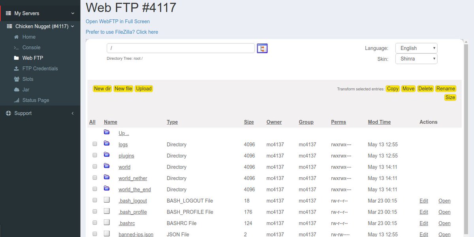The height and width of the screenshot is (237, 474).
Task: Open the Skin dropdown
Action: coord(416,59)
